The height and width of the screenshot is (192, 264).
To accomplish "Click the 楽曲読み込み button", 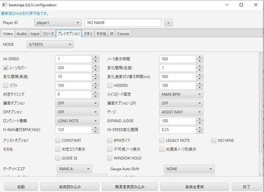I will pos(70,187).
